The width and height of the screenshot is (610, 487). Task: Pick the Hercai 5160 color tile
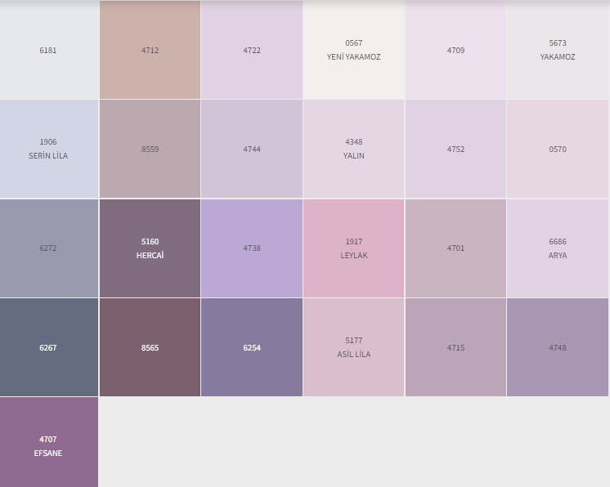click(x=150, y=248)
